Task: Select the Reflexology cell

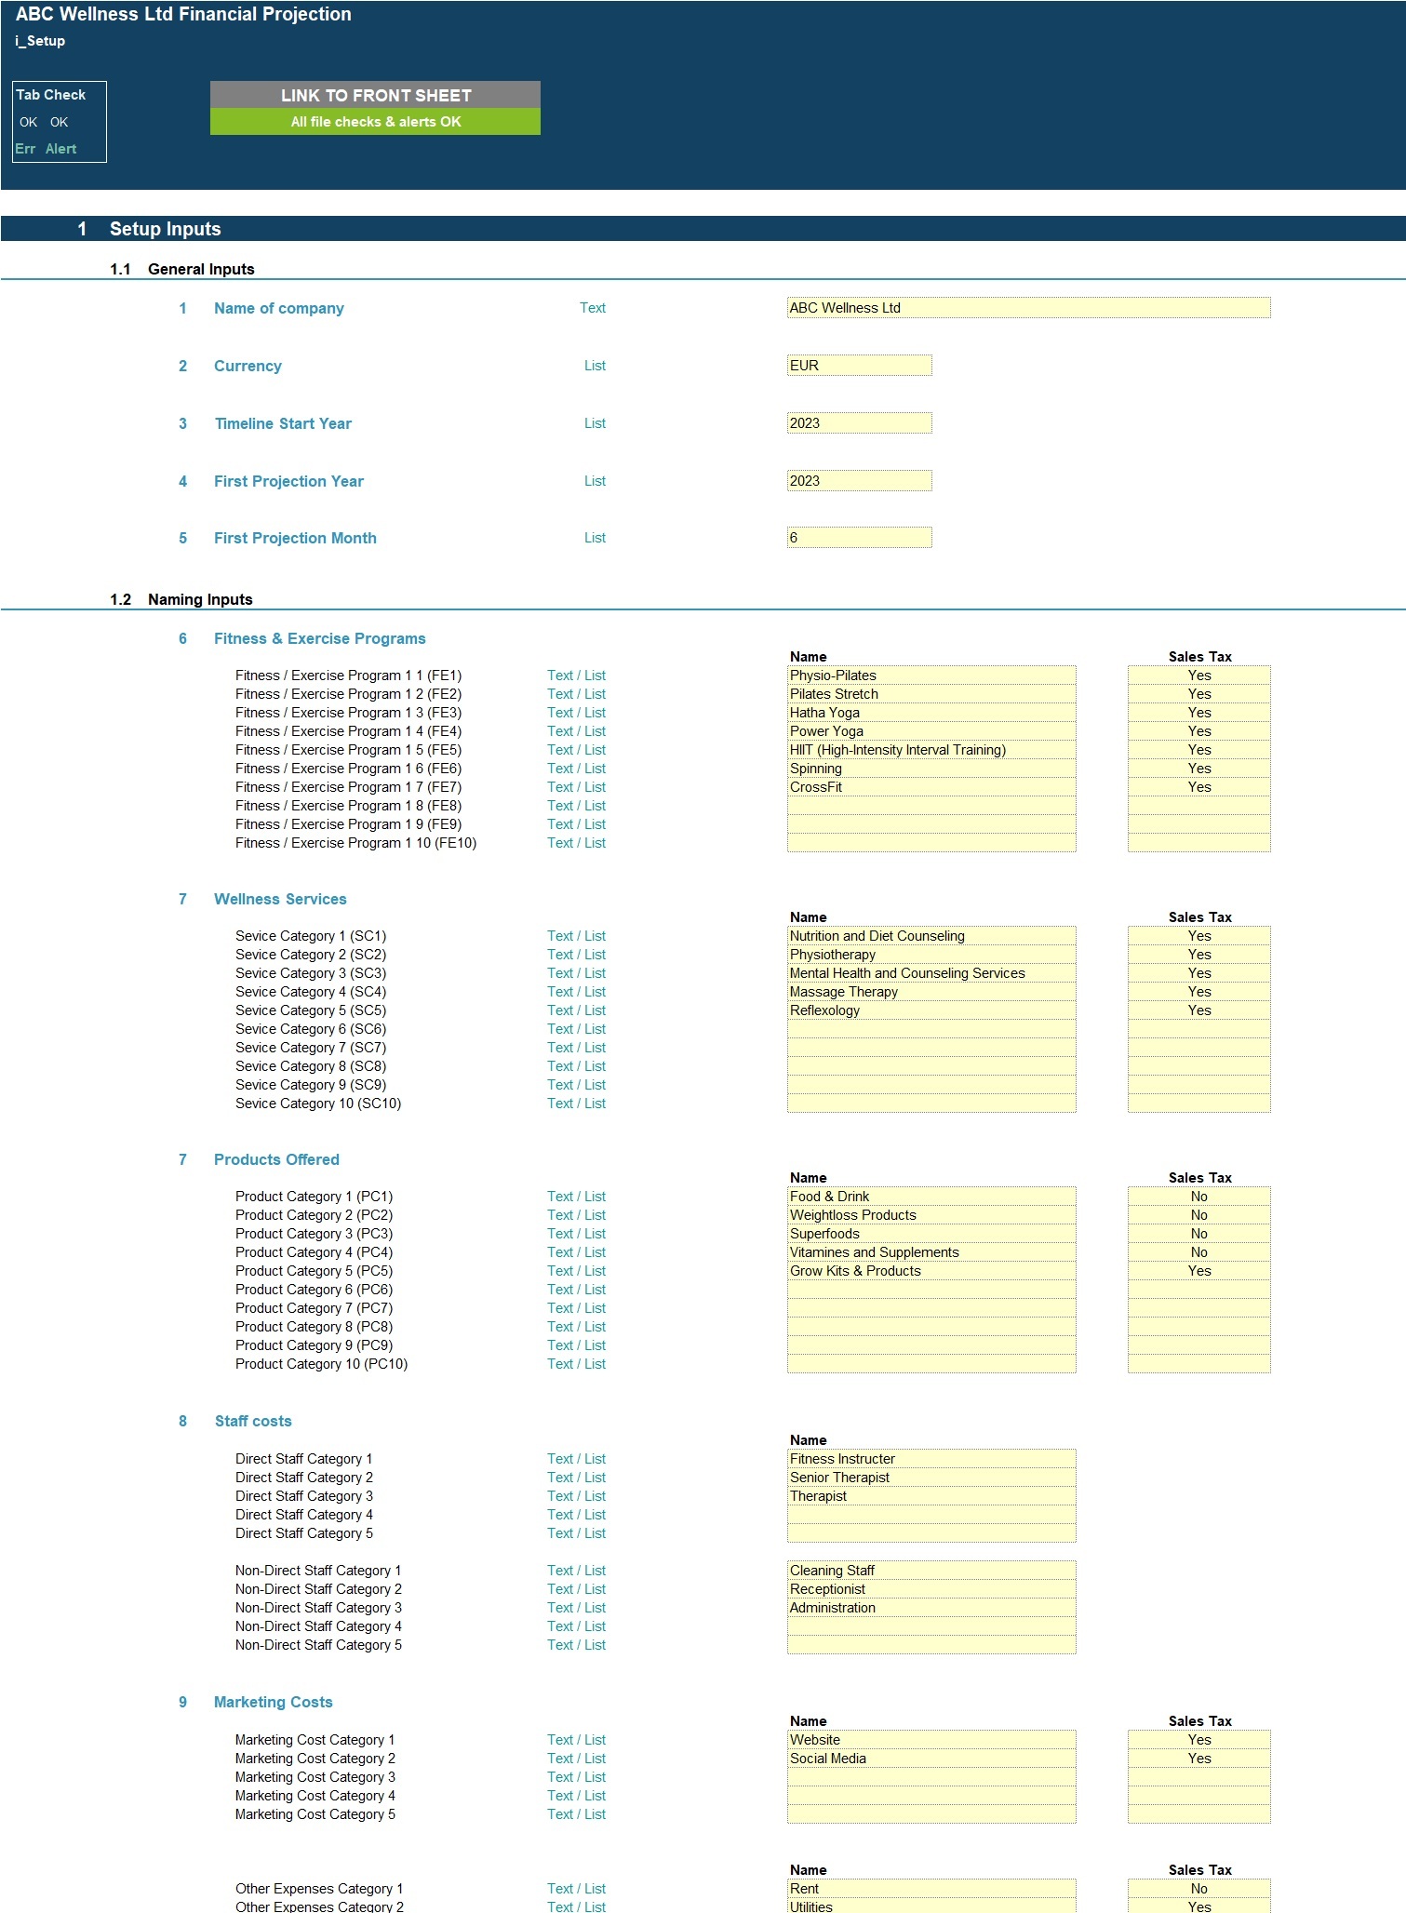Action: (x=931, y=1010)
